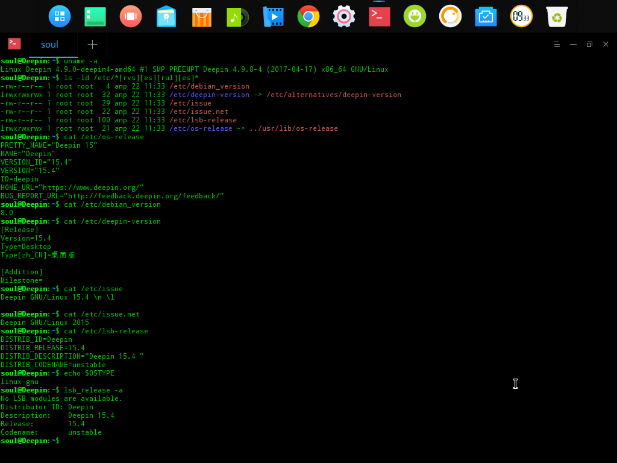617x463 pixels.
Task: Click the 'Codename: unstable' line
Action: (51, 432)
